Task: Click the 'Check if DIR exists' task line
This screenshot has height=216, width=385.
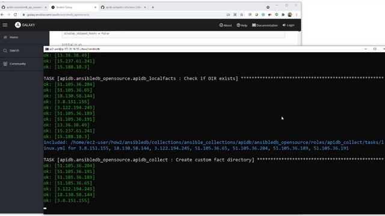Action: click(x=214, y=79)
